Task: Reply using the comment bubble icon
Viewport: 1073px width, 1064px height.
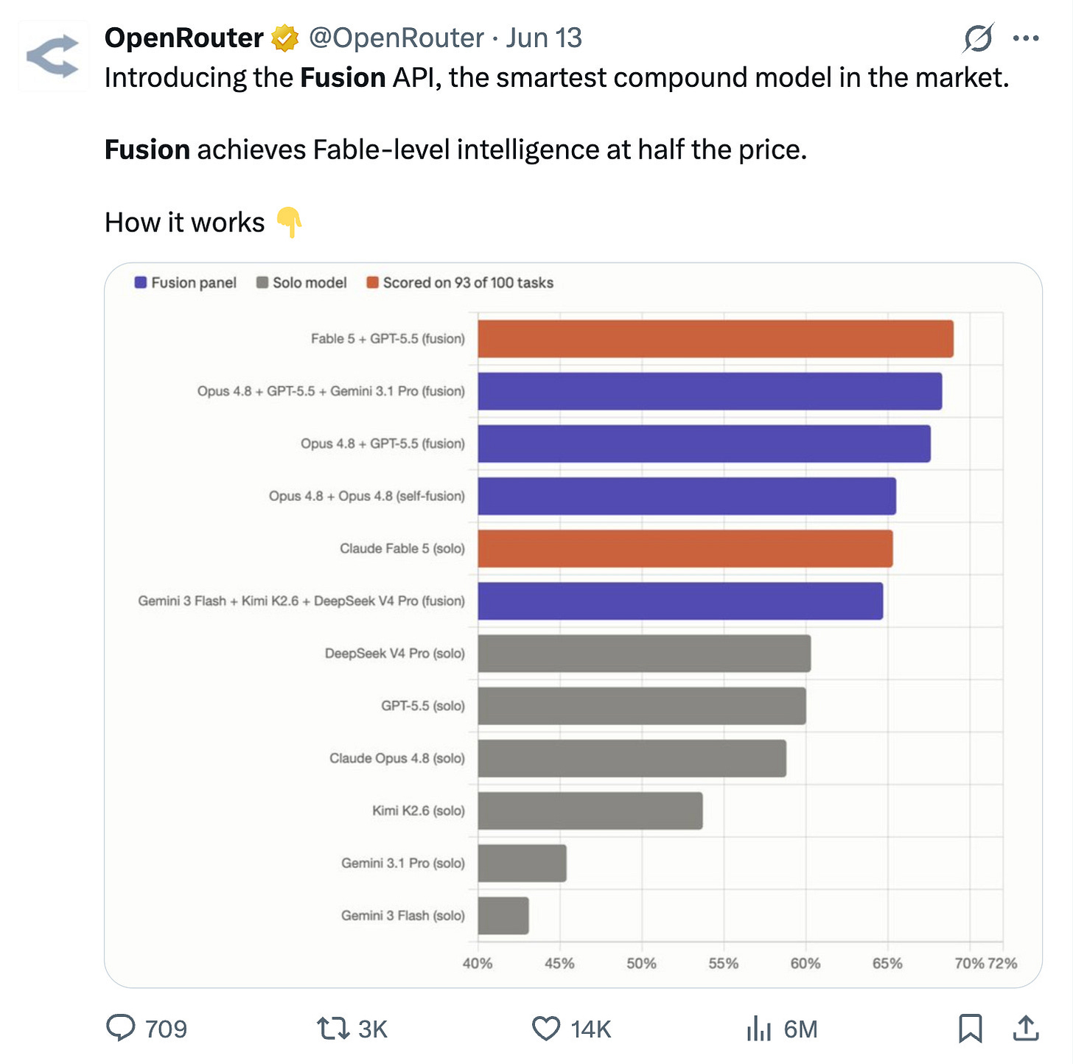Action: point(121,1028)
